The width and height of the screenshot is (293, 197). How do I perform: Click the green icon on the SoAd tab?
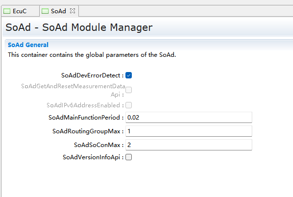click(x=45, y=11)
